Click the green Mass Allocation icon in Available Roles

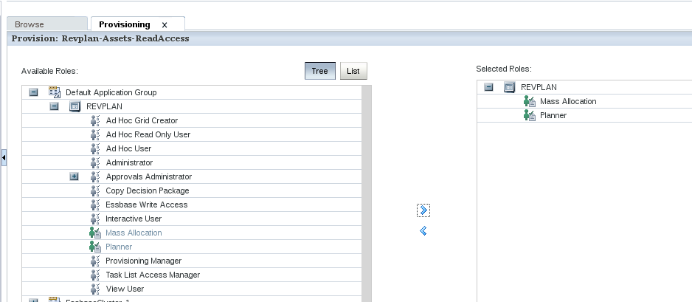click(x=95, y=233)
